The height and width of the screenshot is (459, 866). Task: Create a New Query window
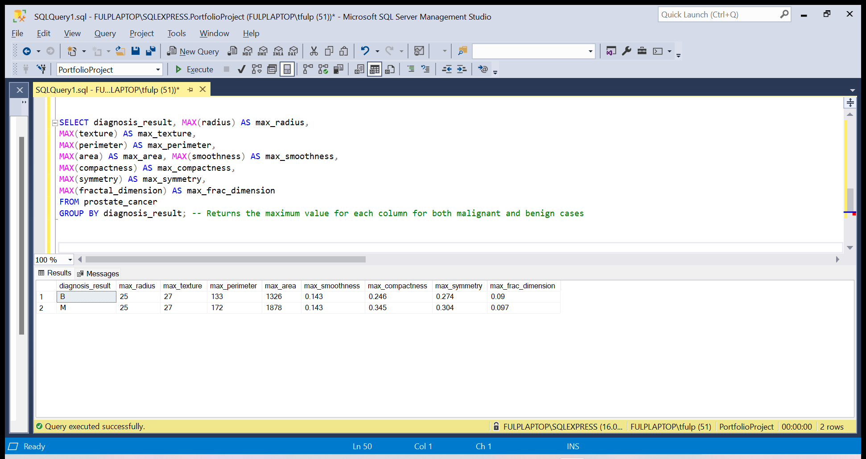(x=193, y=51)
